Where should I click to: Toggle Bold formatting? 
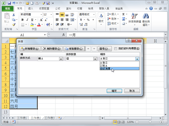click(23, 20)
